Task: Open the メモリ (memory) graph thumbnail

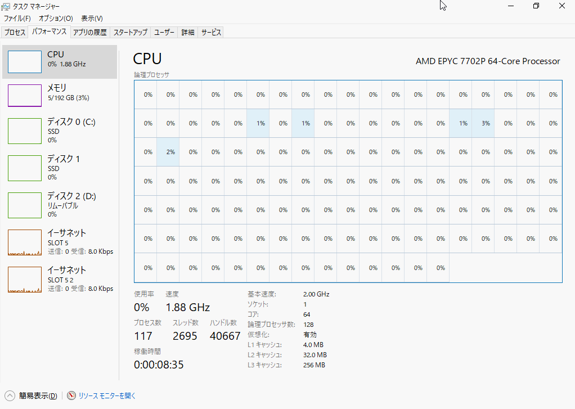Action: [x=24, y=95]
